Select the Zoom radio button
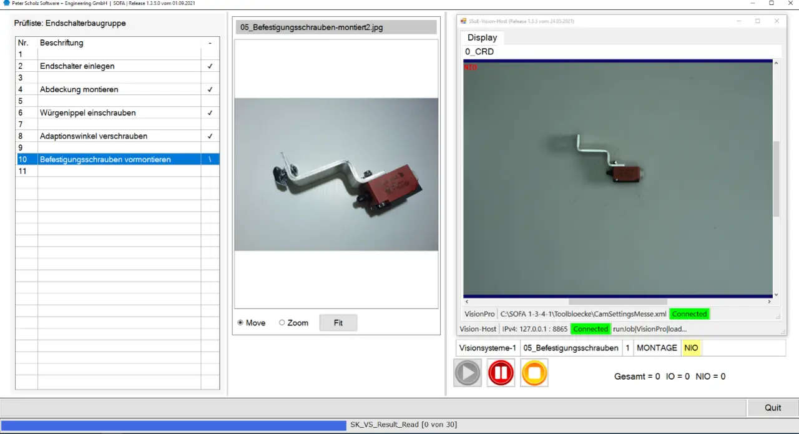Screen dimensions: 799x434 [x=282, y=323]
